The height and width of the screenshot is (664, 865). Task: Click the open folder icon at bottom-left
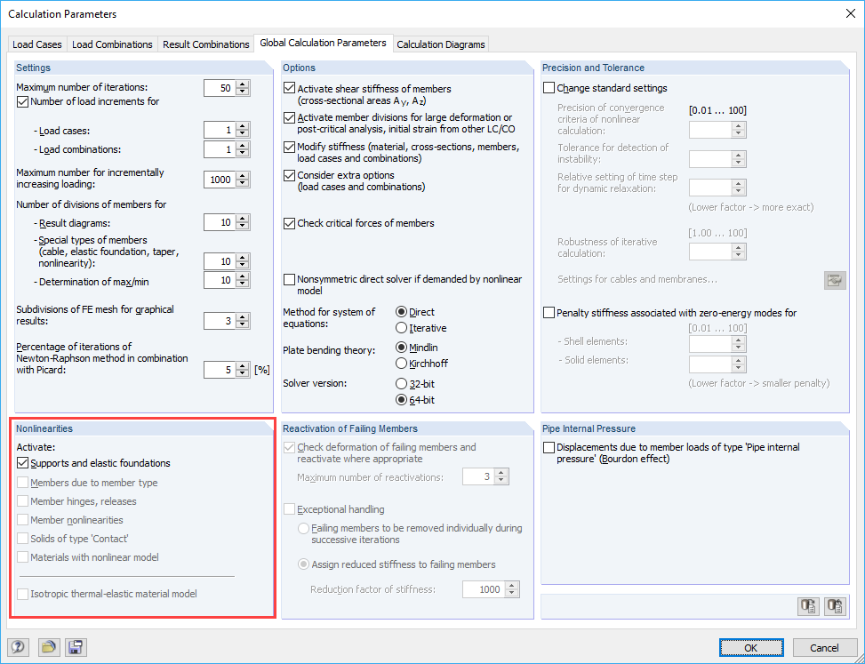coord(49,647)
